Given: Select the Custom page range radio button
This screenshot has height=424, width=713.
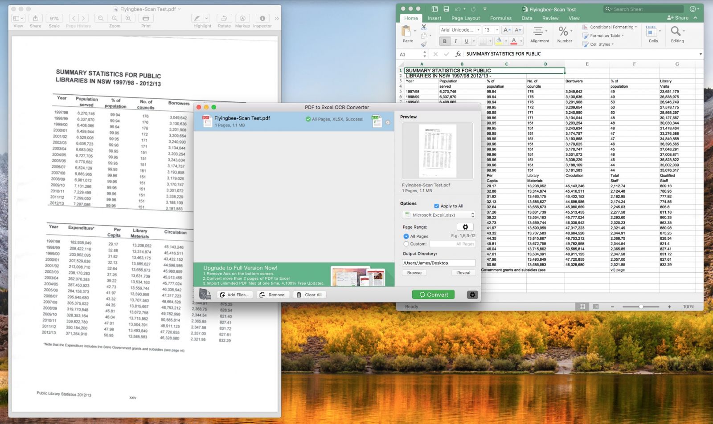Looking at the screenshot, I should click(x=406, y=244).
